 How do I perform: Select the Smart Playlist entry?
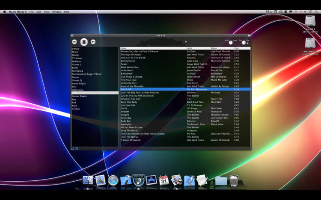(x=79, y=84)
